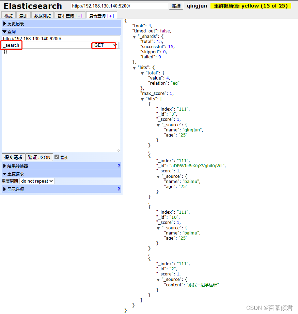Click the 验证 JSON button
The height and width of the screenshot is (314, 298).
pyautogui.click(x=39, y=157)
